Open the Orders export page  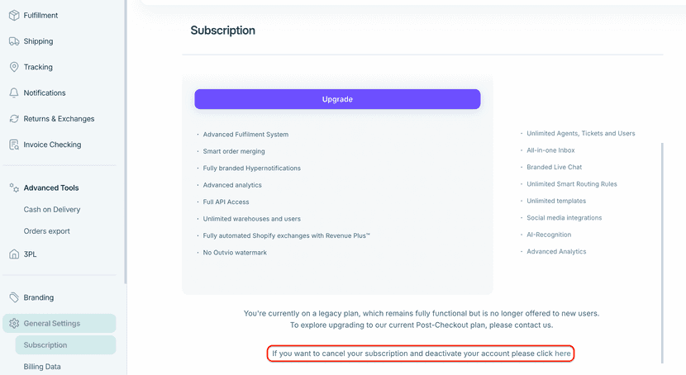tap(47, 231)
